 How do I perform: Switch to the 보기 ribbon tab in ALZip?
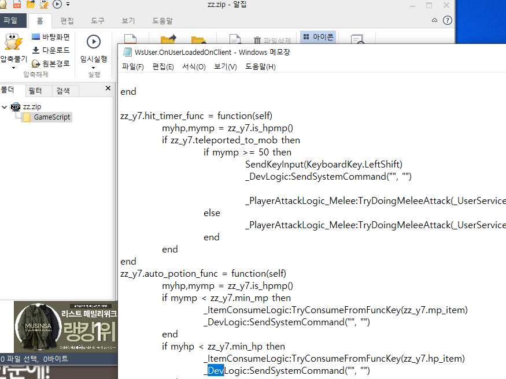click(128, 21)
